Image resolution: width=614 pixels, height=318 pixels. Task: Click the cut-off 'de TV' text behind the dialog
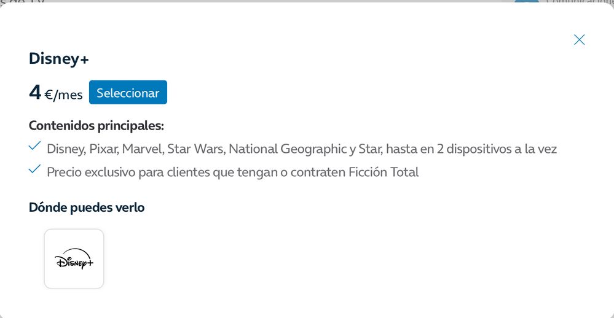click(25, 2)
